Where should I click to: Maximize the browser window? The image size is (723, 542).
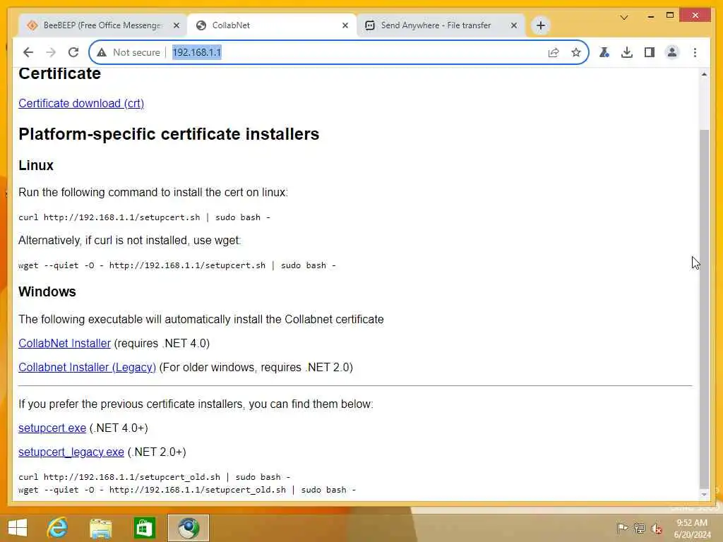click(x=670, y=16)
